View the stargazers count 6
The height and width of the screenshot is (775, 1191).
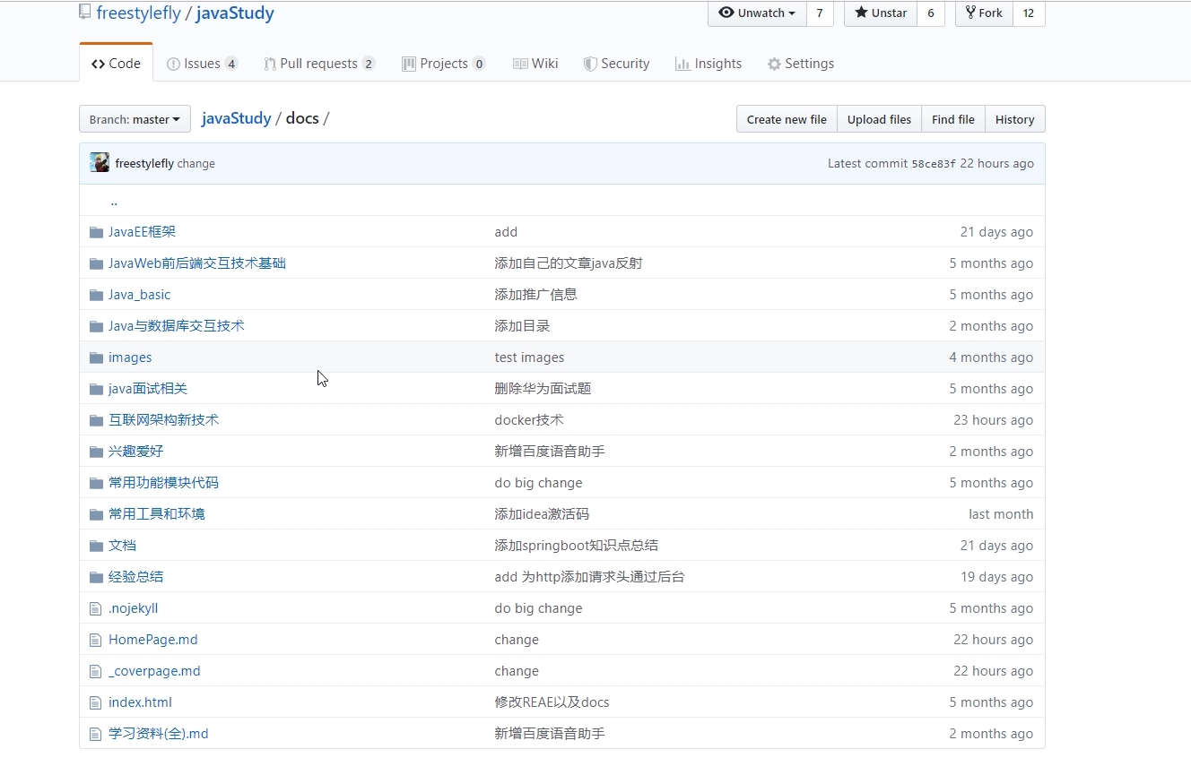point(931,13)
